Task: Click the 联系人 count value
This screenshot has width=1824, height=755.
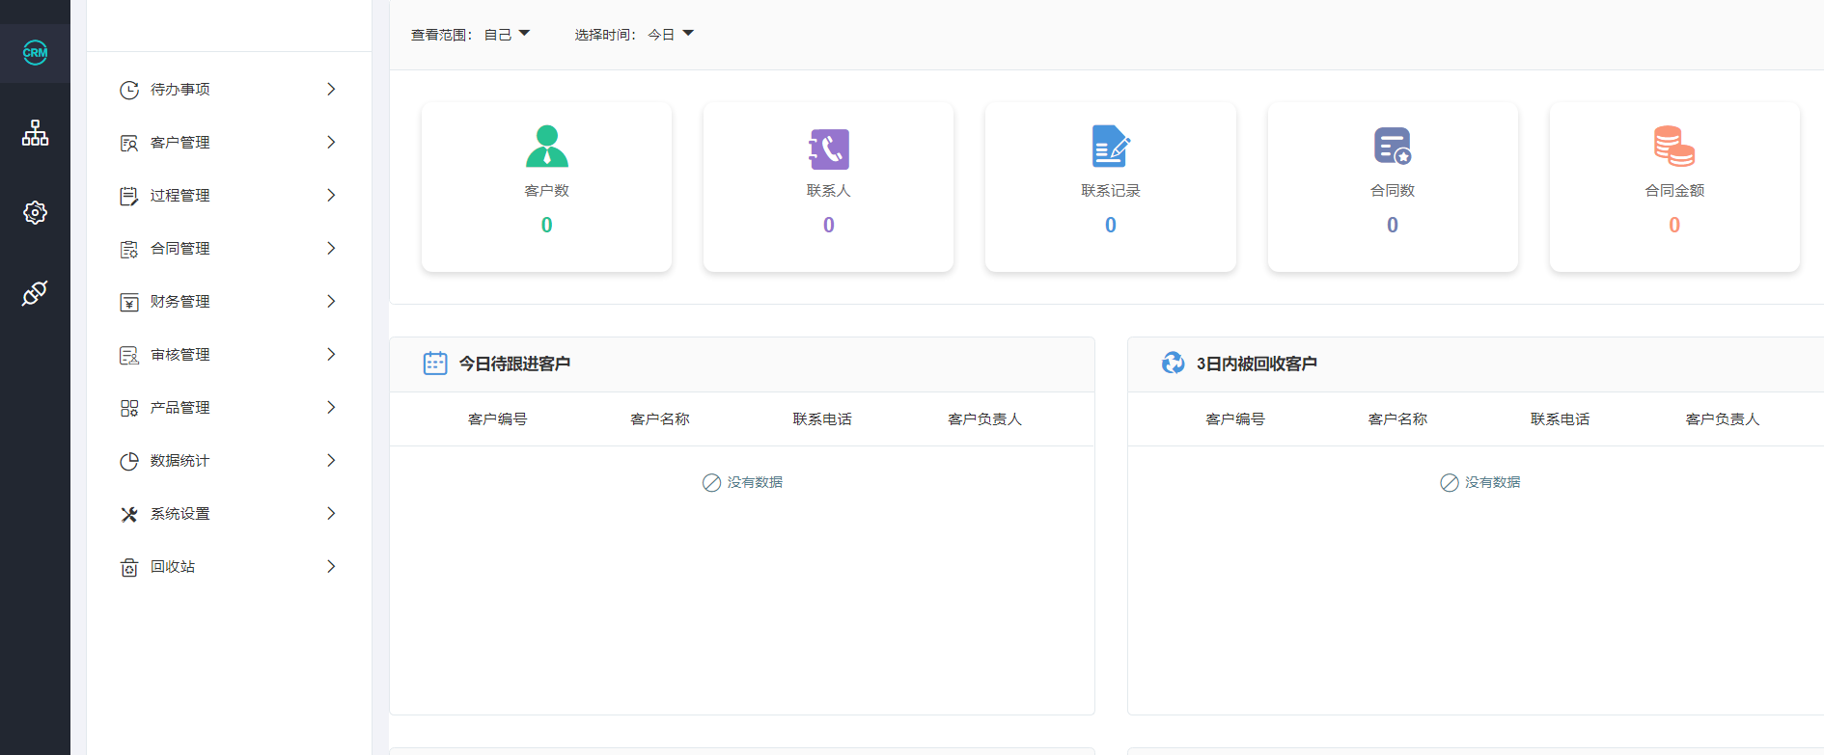Action: tap(829, 225)
